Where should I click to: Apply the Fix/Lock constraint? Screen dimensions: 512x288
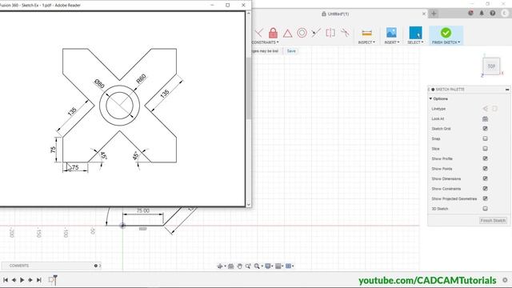pyautogui.click(x=273, y=33)
